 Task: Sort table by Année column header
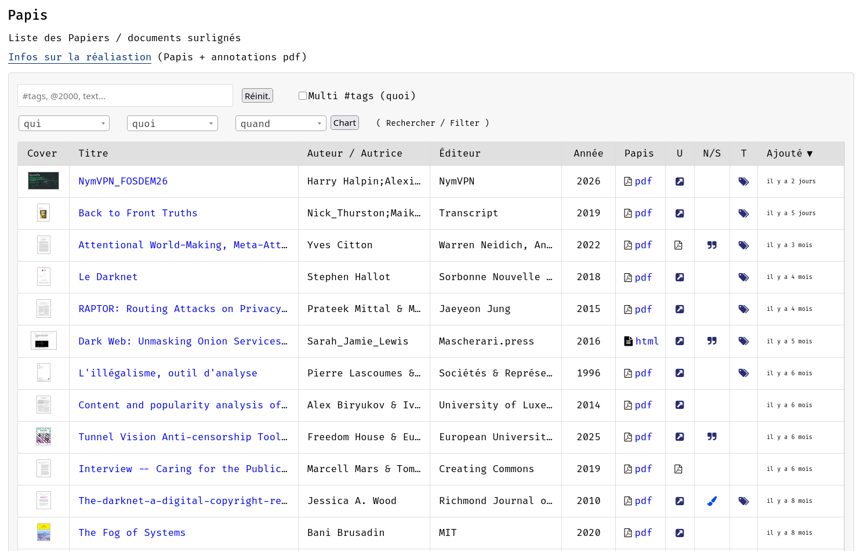point(588,153)
